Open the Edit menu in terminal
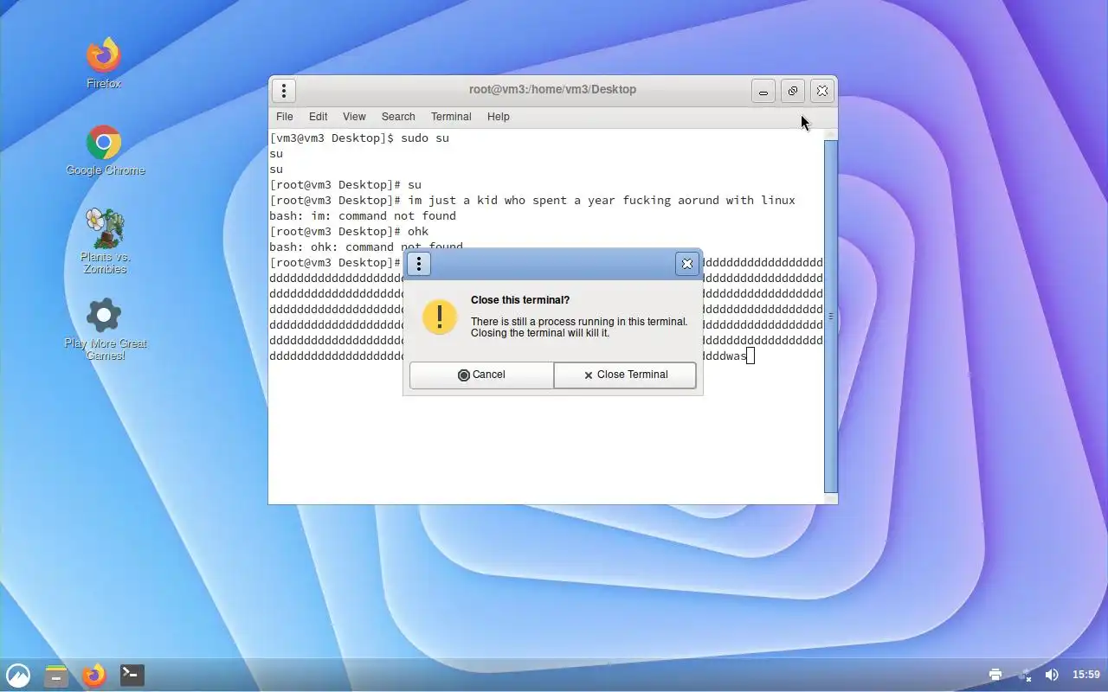The width and height of the screenshot is (1108, 692). coord(319,117)
